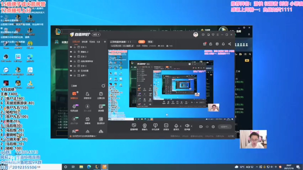Image resolution: width=303 pixels, height=170 pixels.
Task: Open Microsoft Edge from the taskbar
Action: (x=89, y=167)
